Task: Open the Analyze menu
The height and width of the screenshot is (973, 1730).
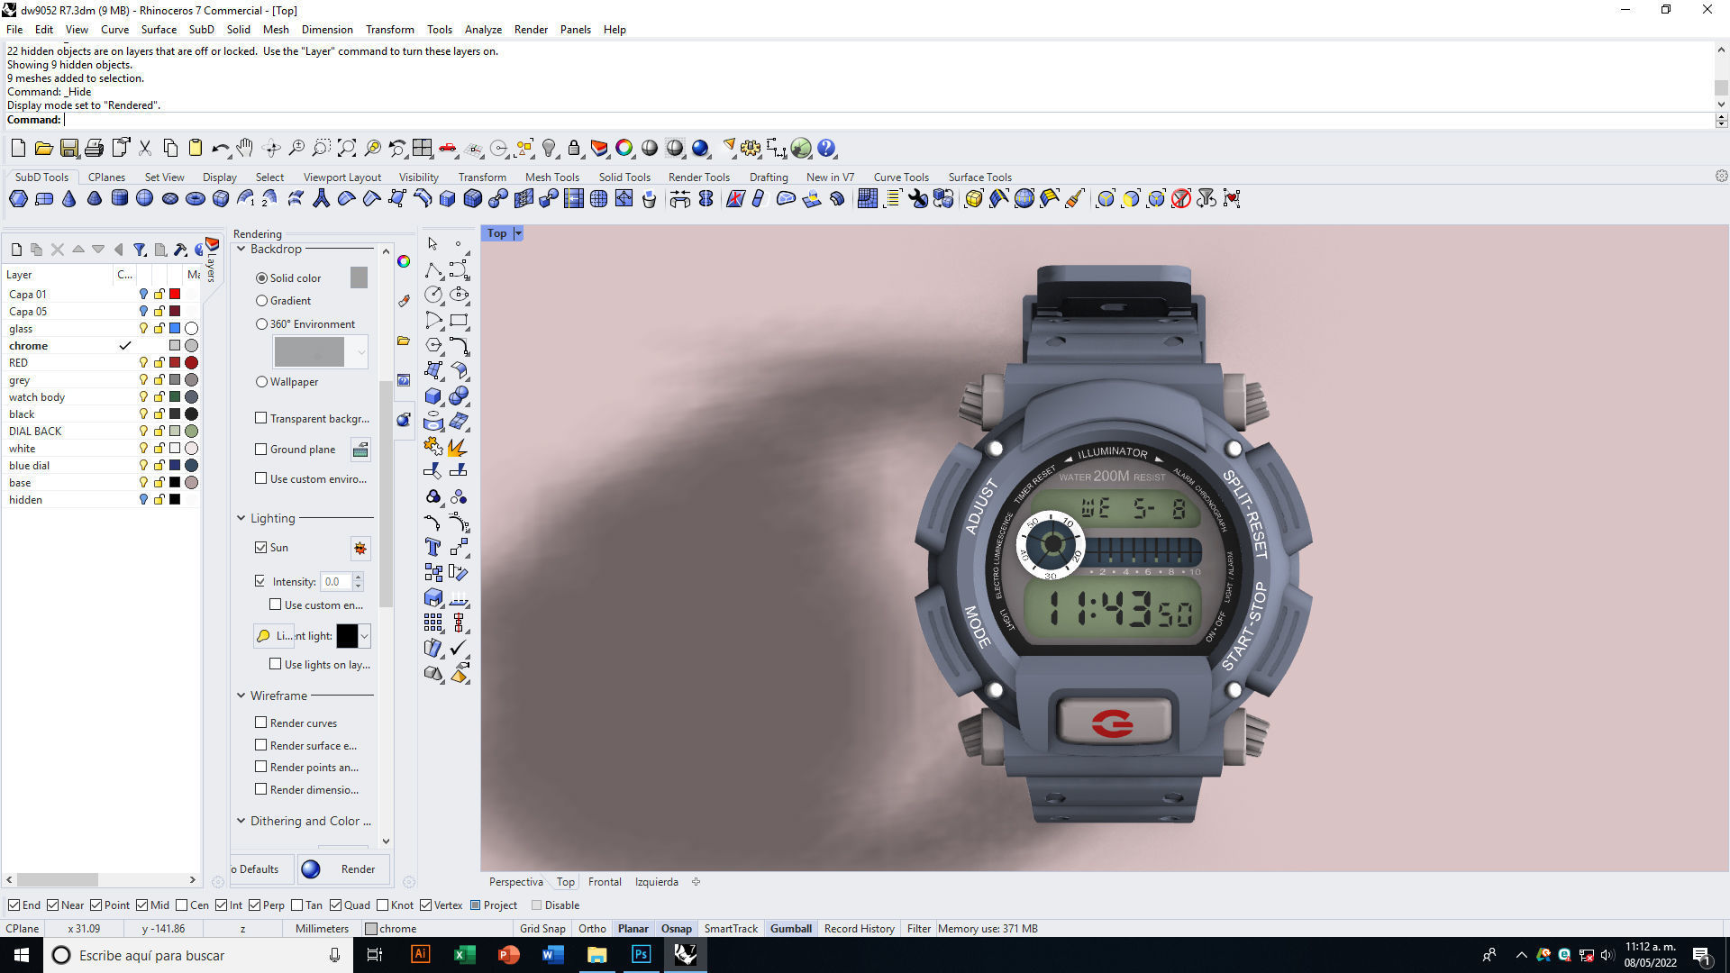Action: point(483,30)
